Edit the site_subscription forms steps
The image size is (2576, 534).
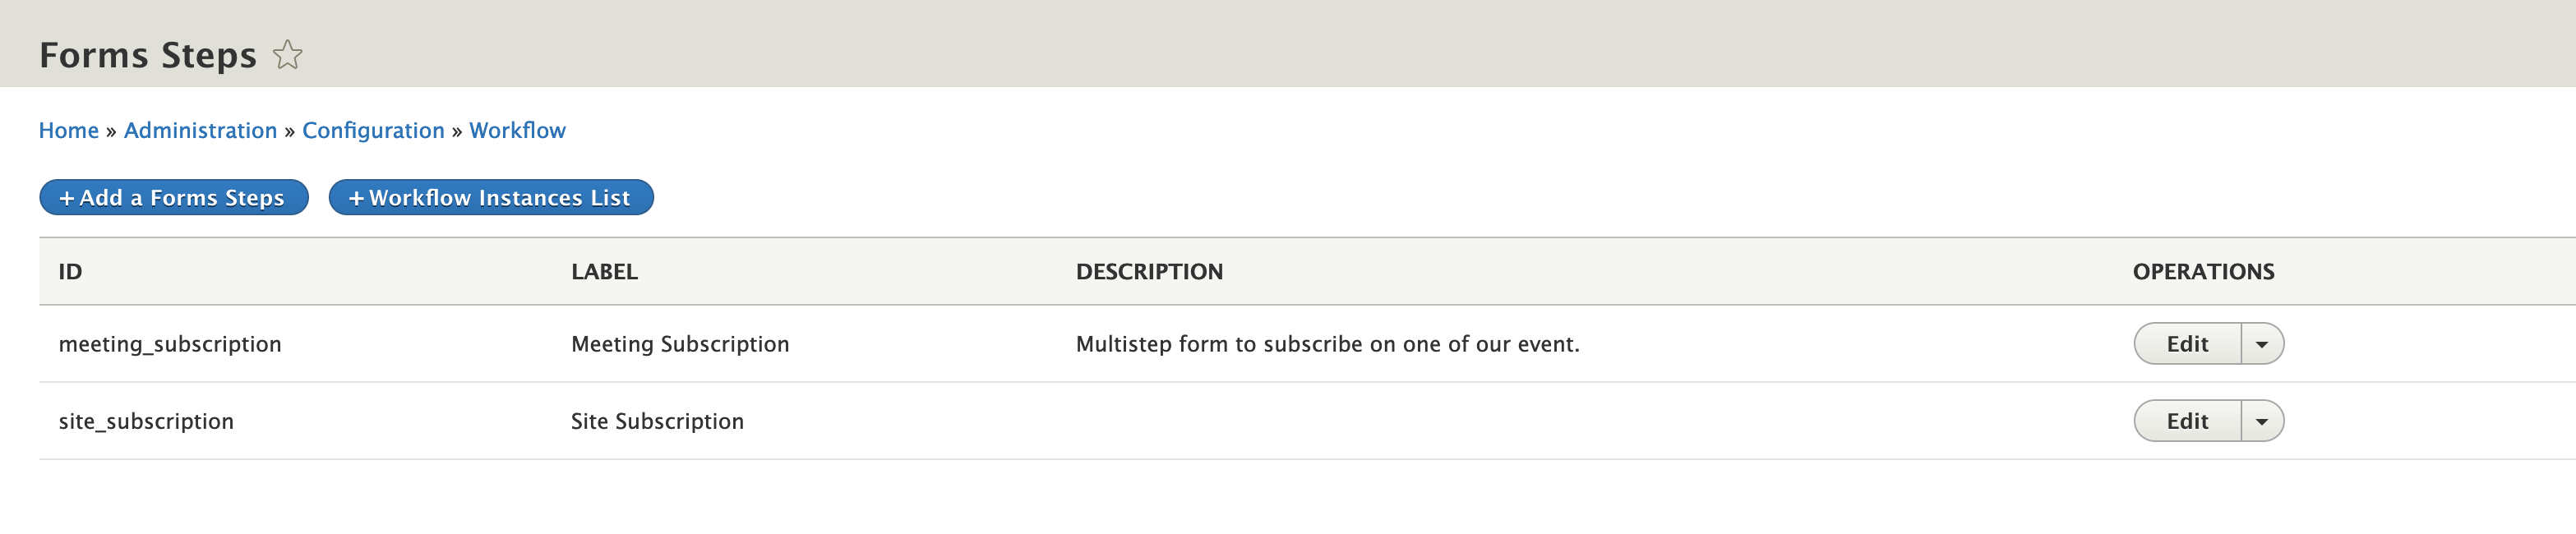pos(2186,421)
